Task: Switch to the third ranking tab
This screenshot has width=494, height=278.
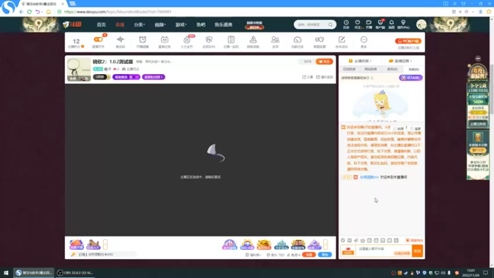Action: click(392, 69)
